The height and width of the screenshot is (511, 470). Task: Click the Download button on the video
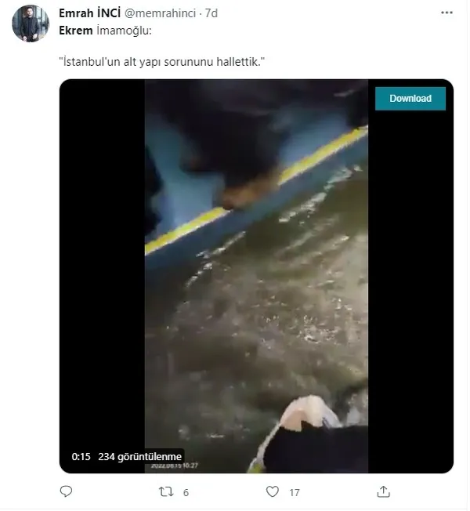point(410,99)
